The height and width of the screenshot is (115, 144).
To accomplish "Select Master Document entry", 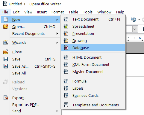I will point(93,72).
